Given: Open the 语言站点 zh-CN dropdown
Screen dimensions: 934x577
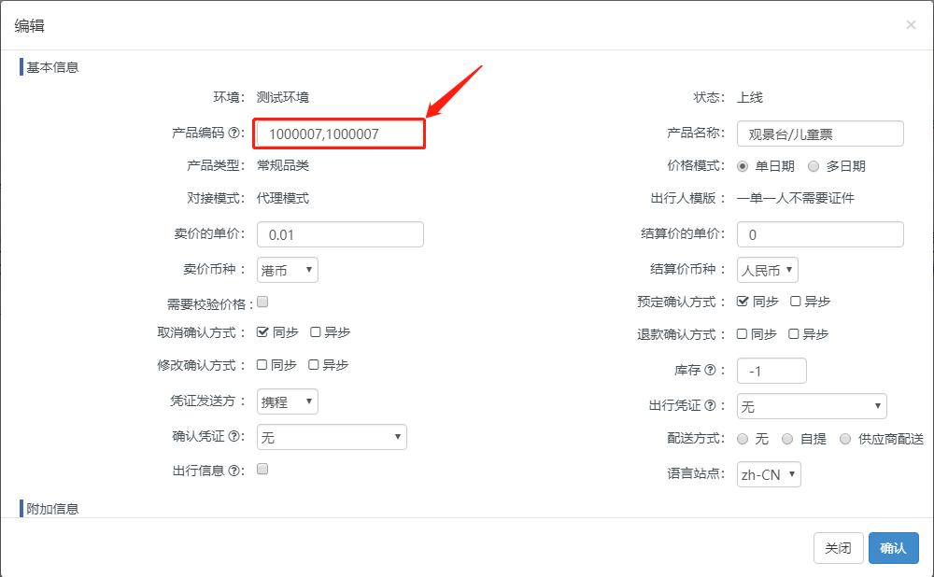Looking at the screenshot, I should (768, 474).
